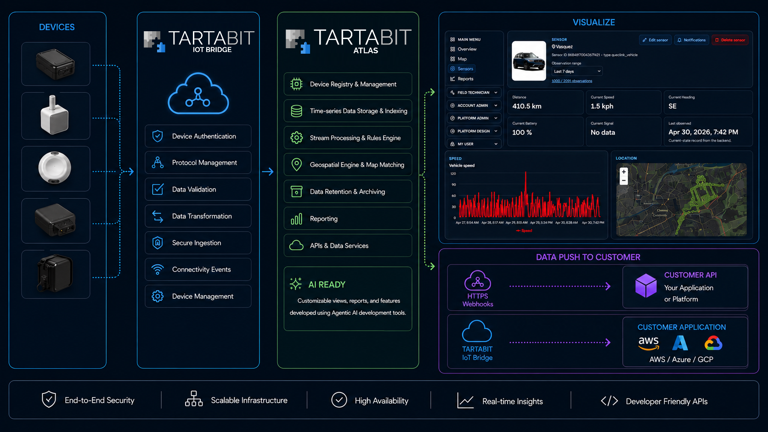Click the AI READY sparkle icon
Screen dimensions: 768x432
(x=296, y=284)
